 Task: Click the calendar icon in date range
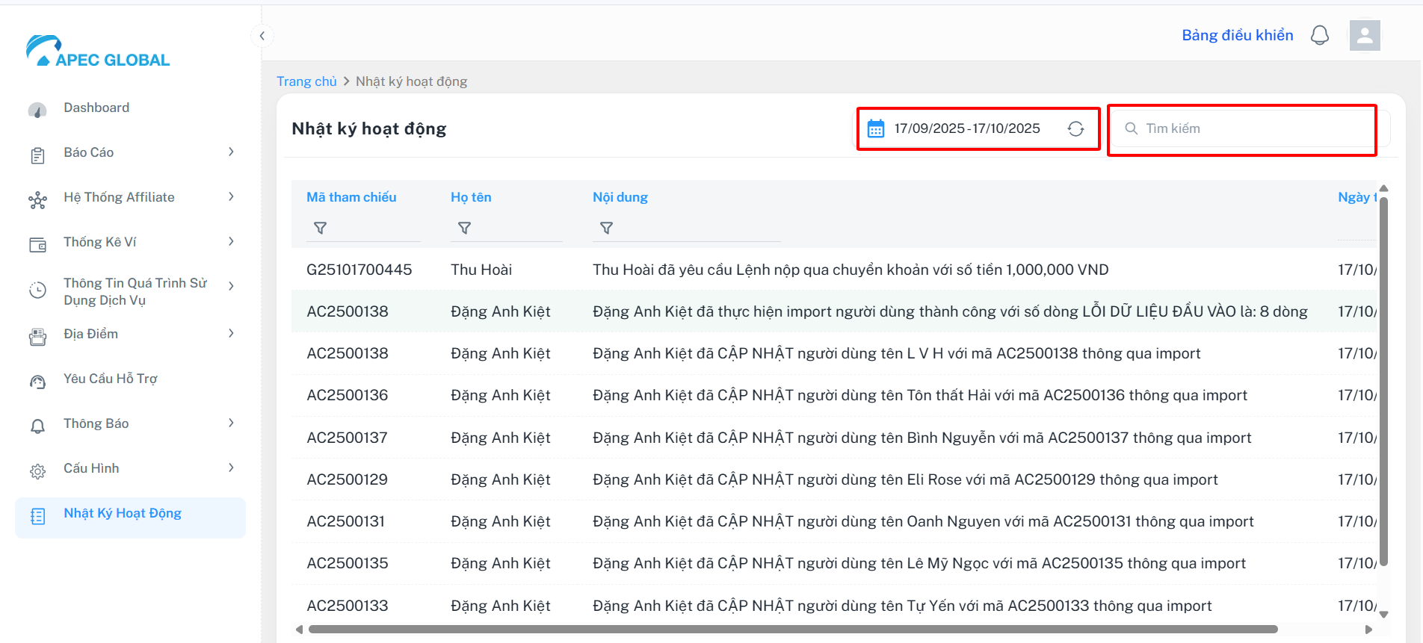(875, 128)
